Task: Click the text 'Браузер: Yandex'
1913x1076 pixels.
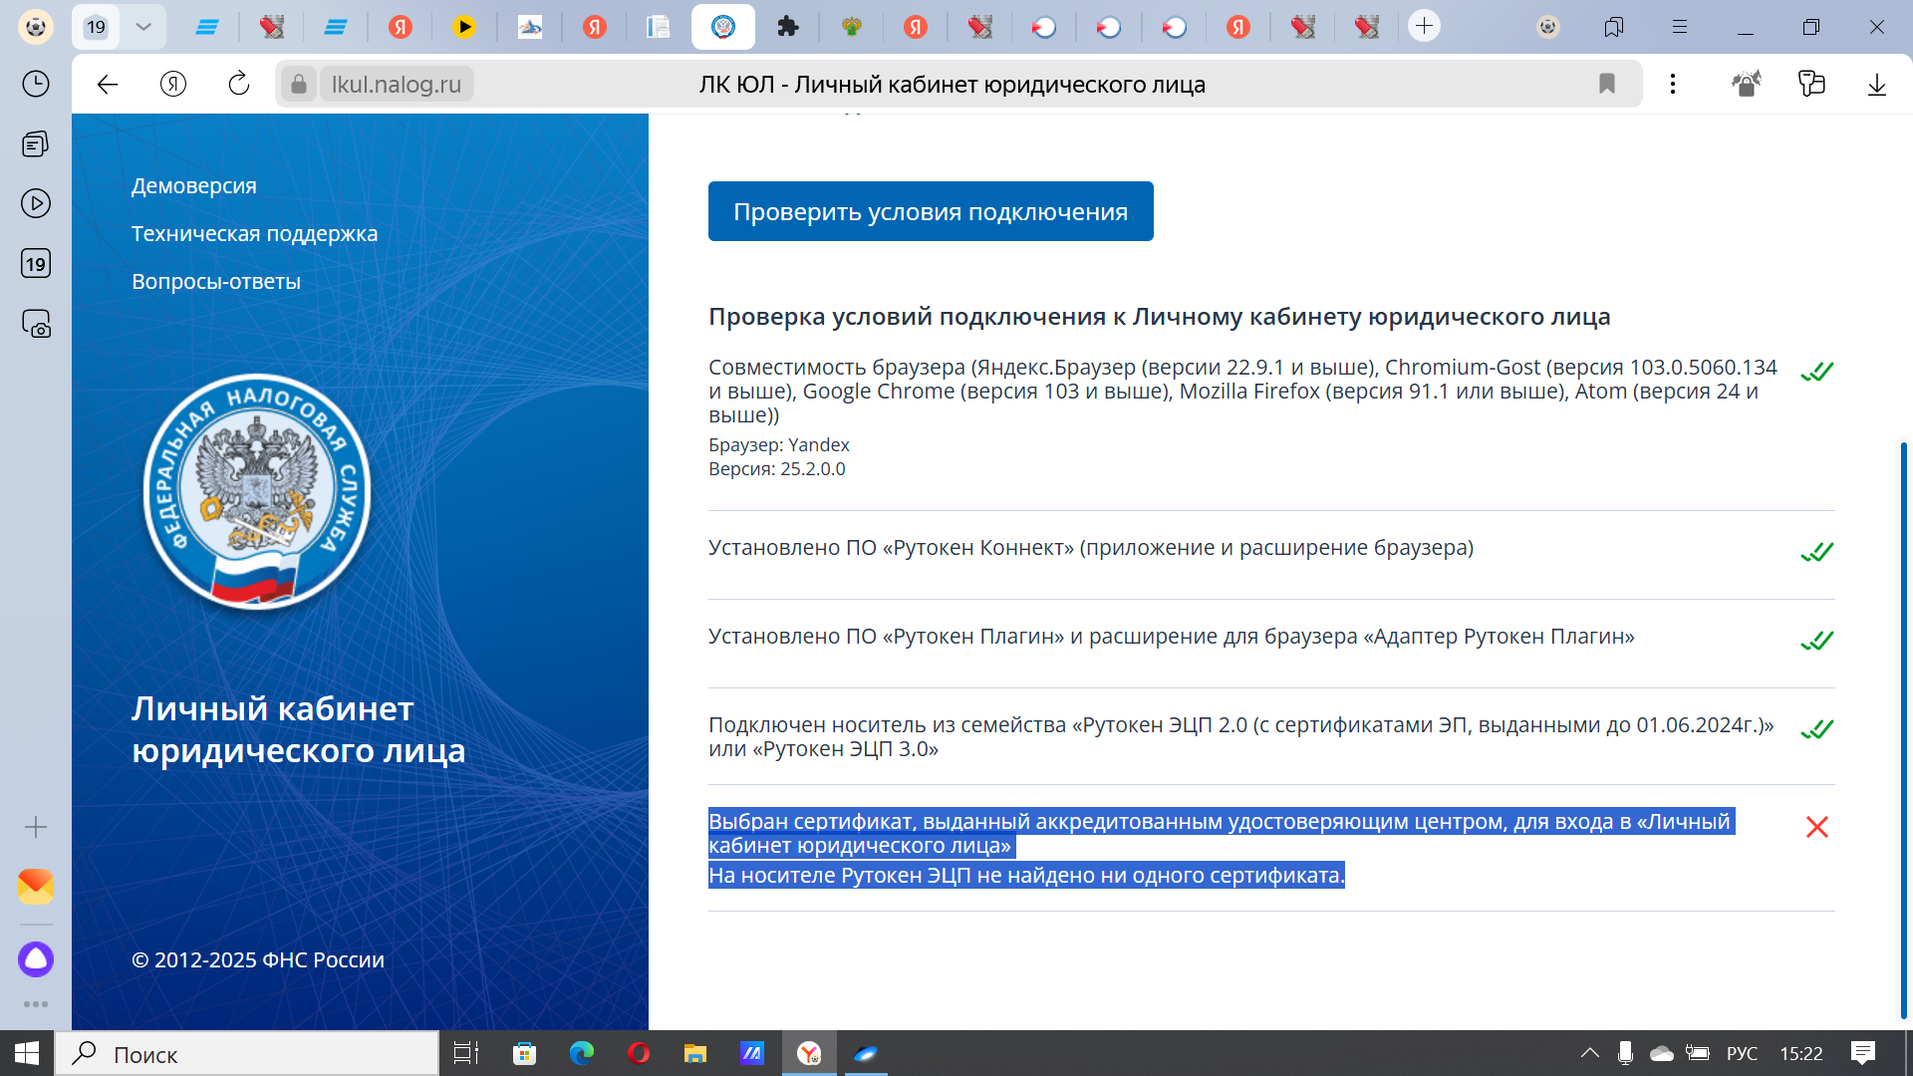Action: (x=779, y=445)
